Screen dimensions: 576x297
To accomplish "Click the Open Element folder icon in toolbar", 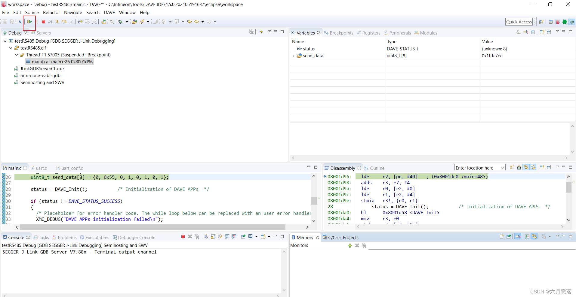I will tap(134, 22).
